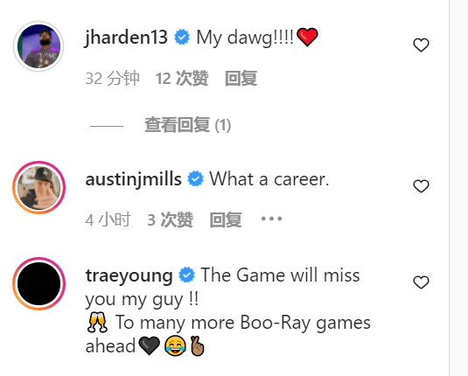468x376 pixels.
Task: Like traeyoung's comment with heart icon
Action: [x=421, y=282]
